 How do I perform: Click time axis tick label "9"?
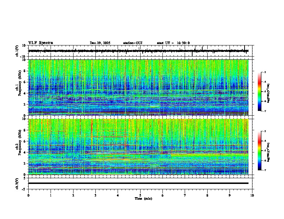click(229, 195)
